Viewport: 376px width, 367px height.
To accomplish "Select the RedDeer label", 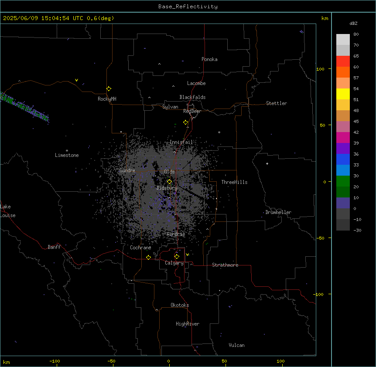I will click(x=192, y=111).
